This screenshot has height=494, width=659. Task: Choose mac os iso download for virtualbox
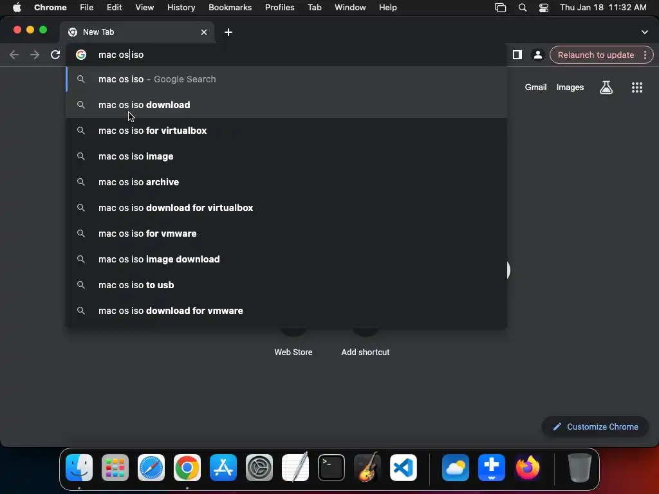click(286, 208)
